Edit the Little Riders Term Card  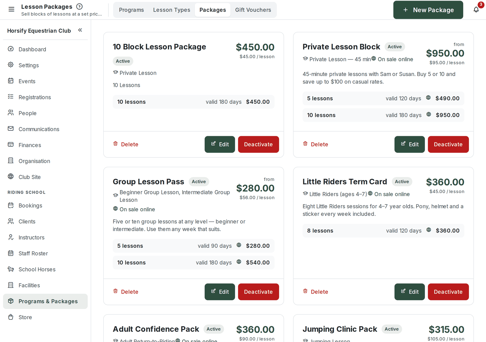tap(410, 292)
